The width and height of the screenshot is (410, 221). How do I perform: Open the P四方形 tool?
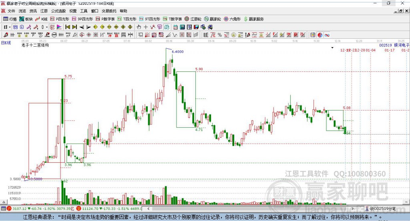pyautogui.click(x=60, y=19)
